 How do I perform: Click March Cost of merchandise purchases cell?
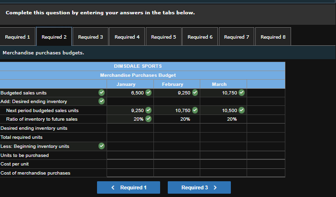223,173
